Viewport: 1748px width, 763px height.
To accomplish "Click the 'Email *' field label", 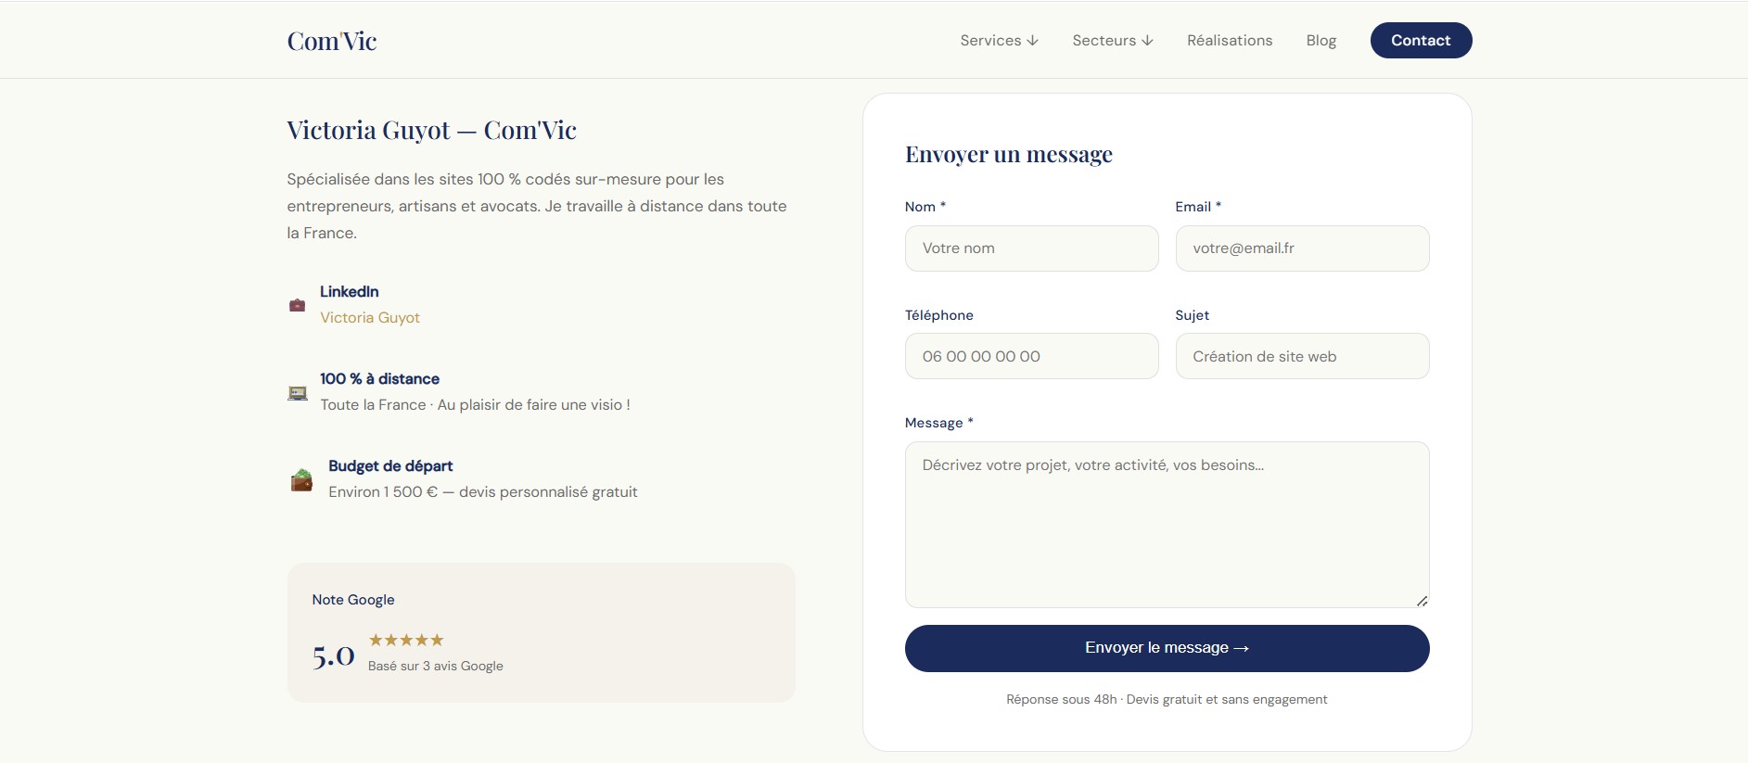I will click(x=1198, y=207).
